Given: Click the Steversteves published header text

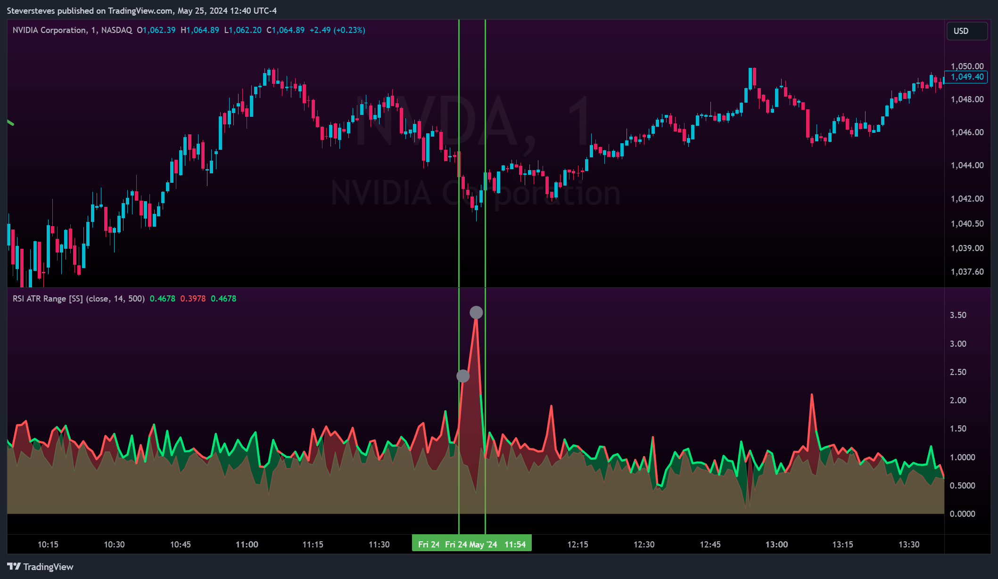Looking at the screenshot, I should pyautogui.click(x=142, y=10).
